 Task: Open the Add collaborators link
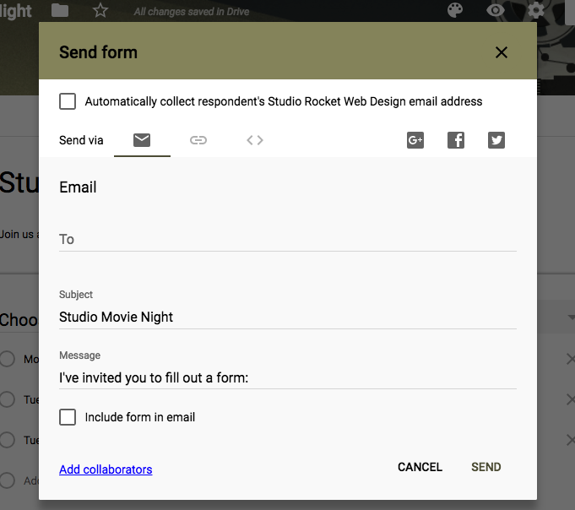click(x=106, y=469)
